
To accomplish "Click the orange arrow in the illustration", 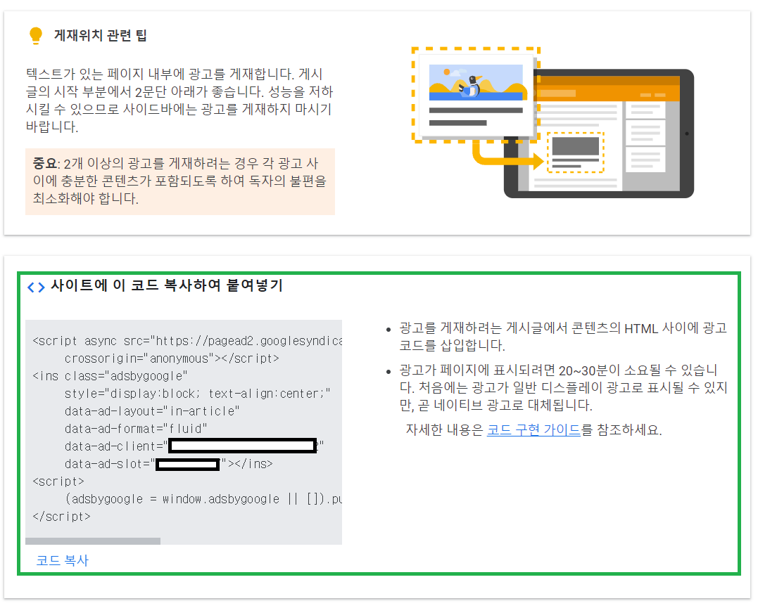I will tap(503, 157).
